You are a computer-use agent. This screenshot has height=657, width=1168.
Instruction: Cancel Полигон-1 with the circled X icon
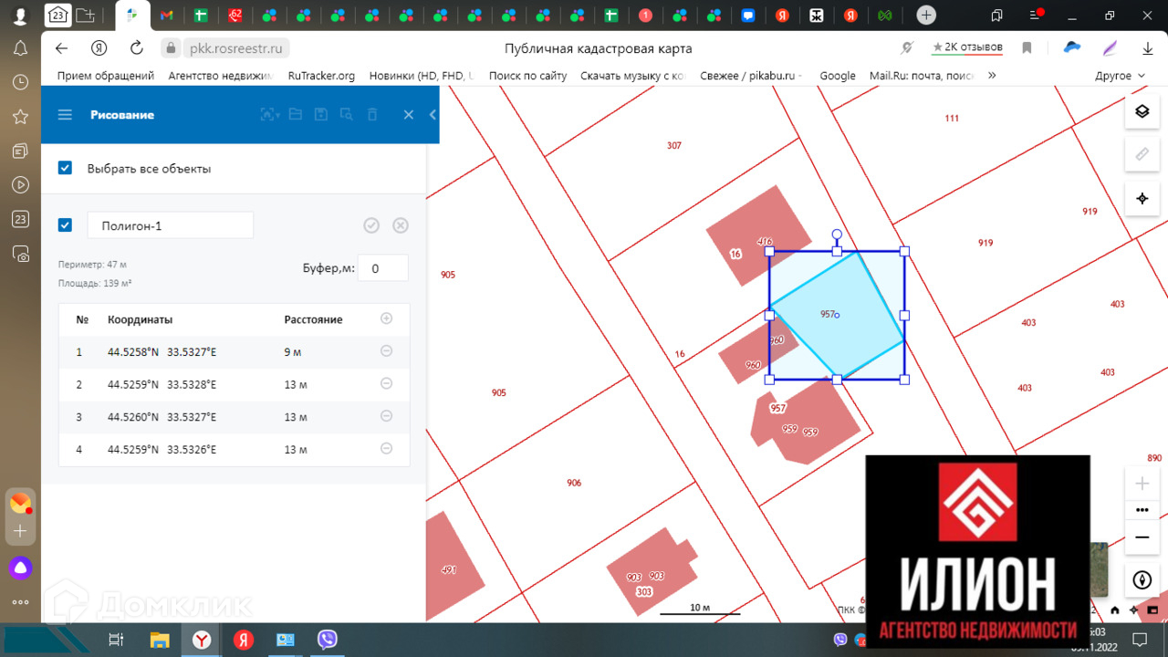[x=400, y=225]
